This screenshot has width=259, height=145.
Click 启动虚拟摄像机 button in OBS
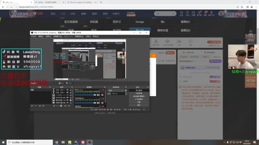pyautogui.click(x=139, y=96)
